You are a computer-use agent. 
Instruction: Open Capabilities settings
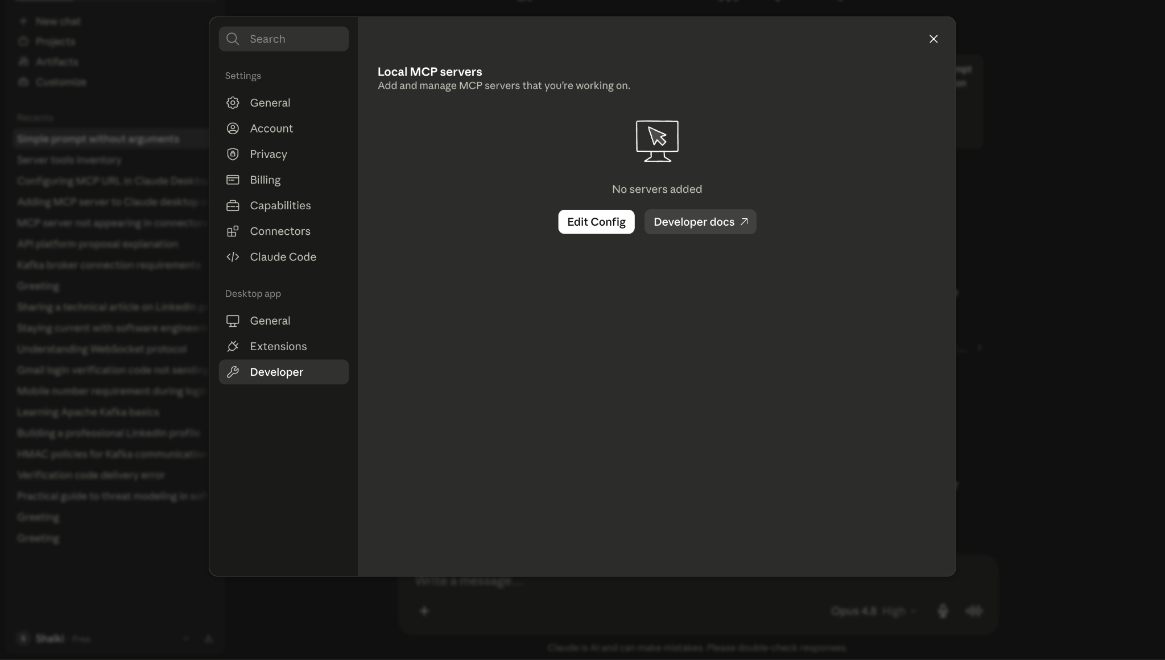tap(284, 205)
